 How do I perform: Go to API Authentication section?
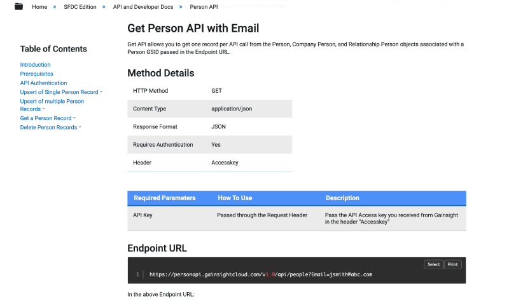click(43, 83)
